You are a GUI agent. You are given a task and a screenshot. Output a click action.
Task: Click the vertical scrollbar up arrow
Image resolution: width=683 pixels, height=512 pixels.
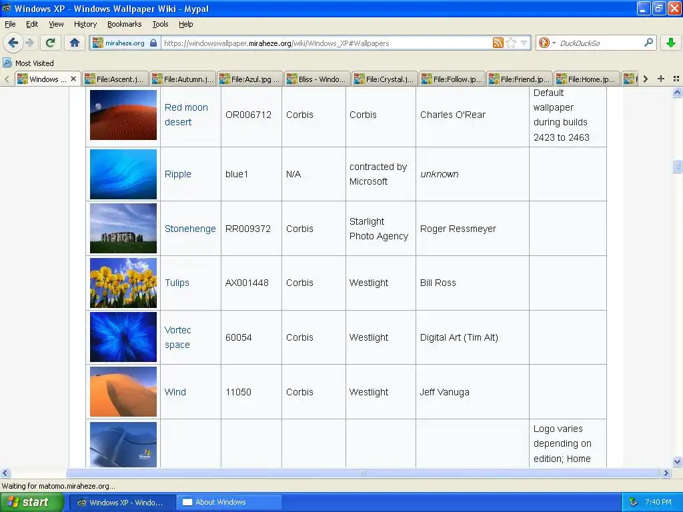[677, 92]
